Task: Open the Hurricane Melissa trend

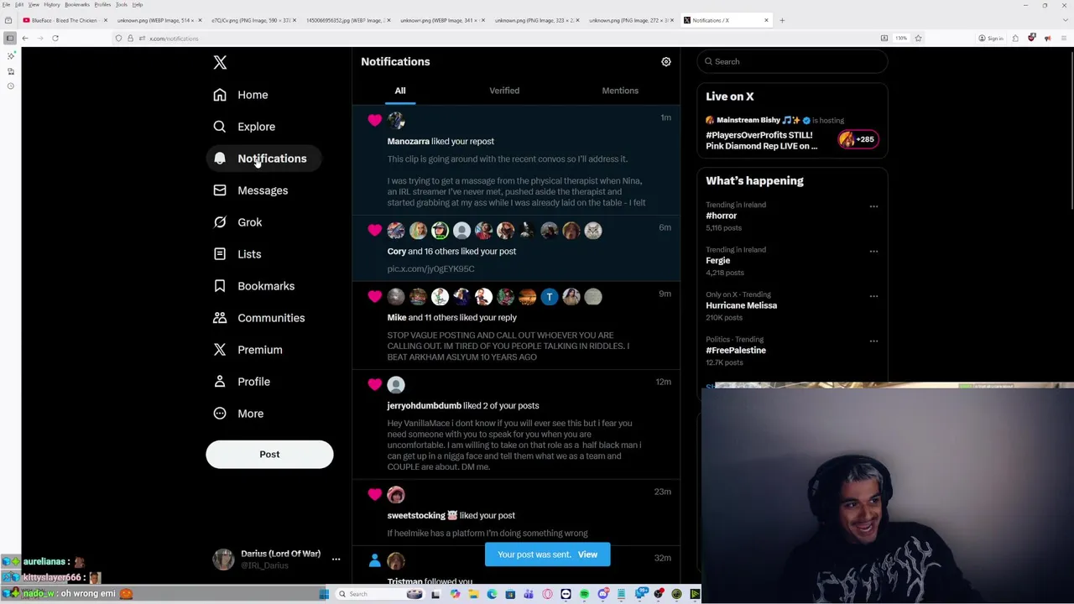Action: pyautogui.click(x=741, y=305)
